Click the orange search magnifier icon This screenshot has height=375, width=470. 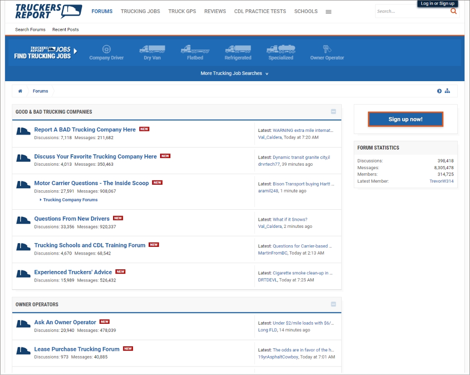point(453,11)
